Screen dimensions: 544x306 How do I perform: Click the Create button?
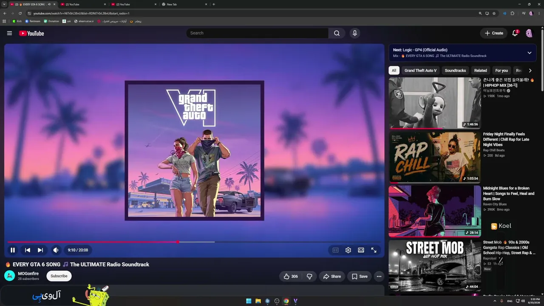click(494, 33)
